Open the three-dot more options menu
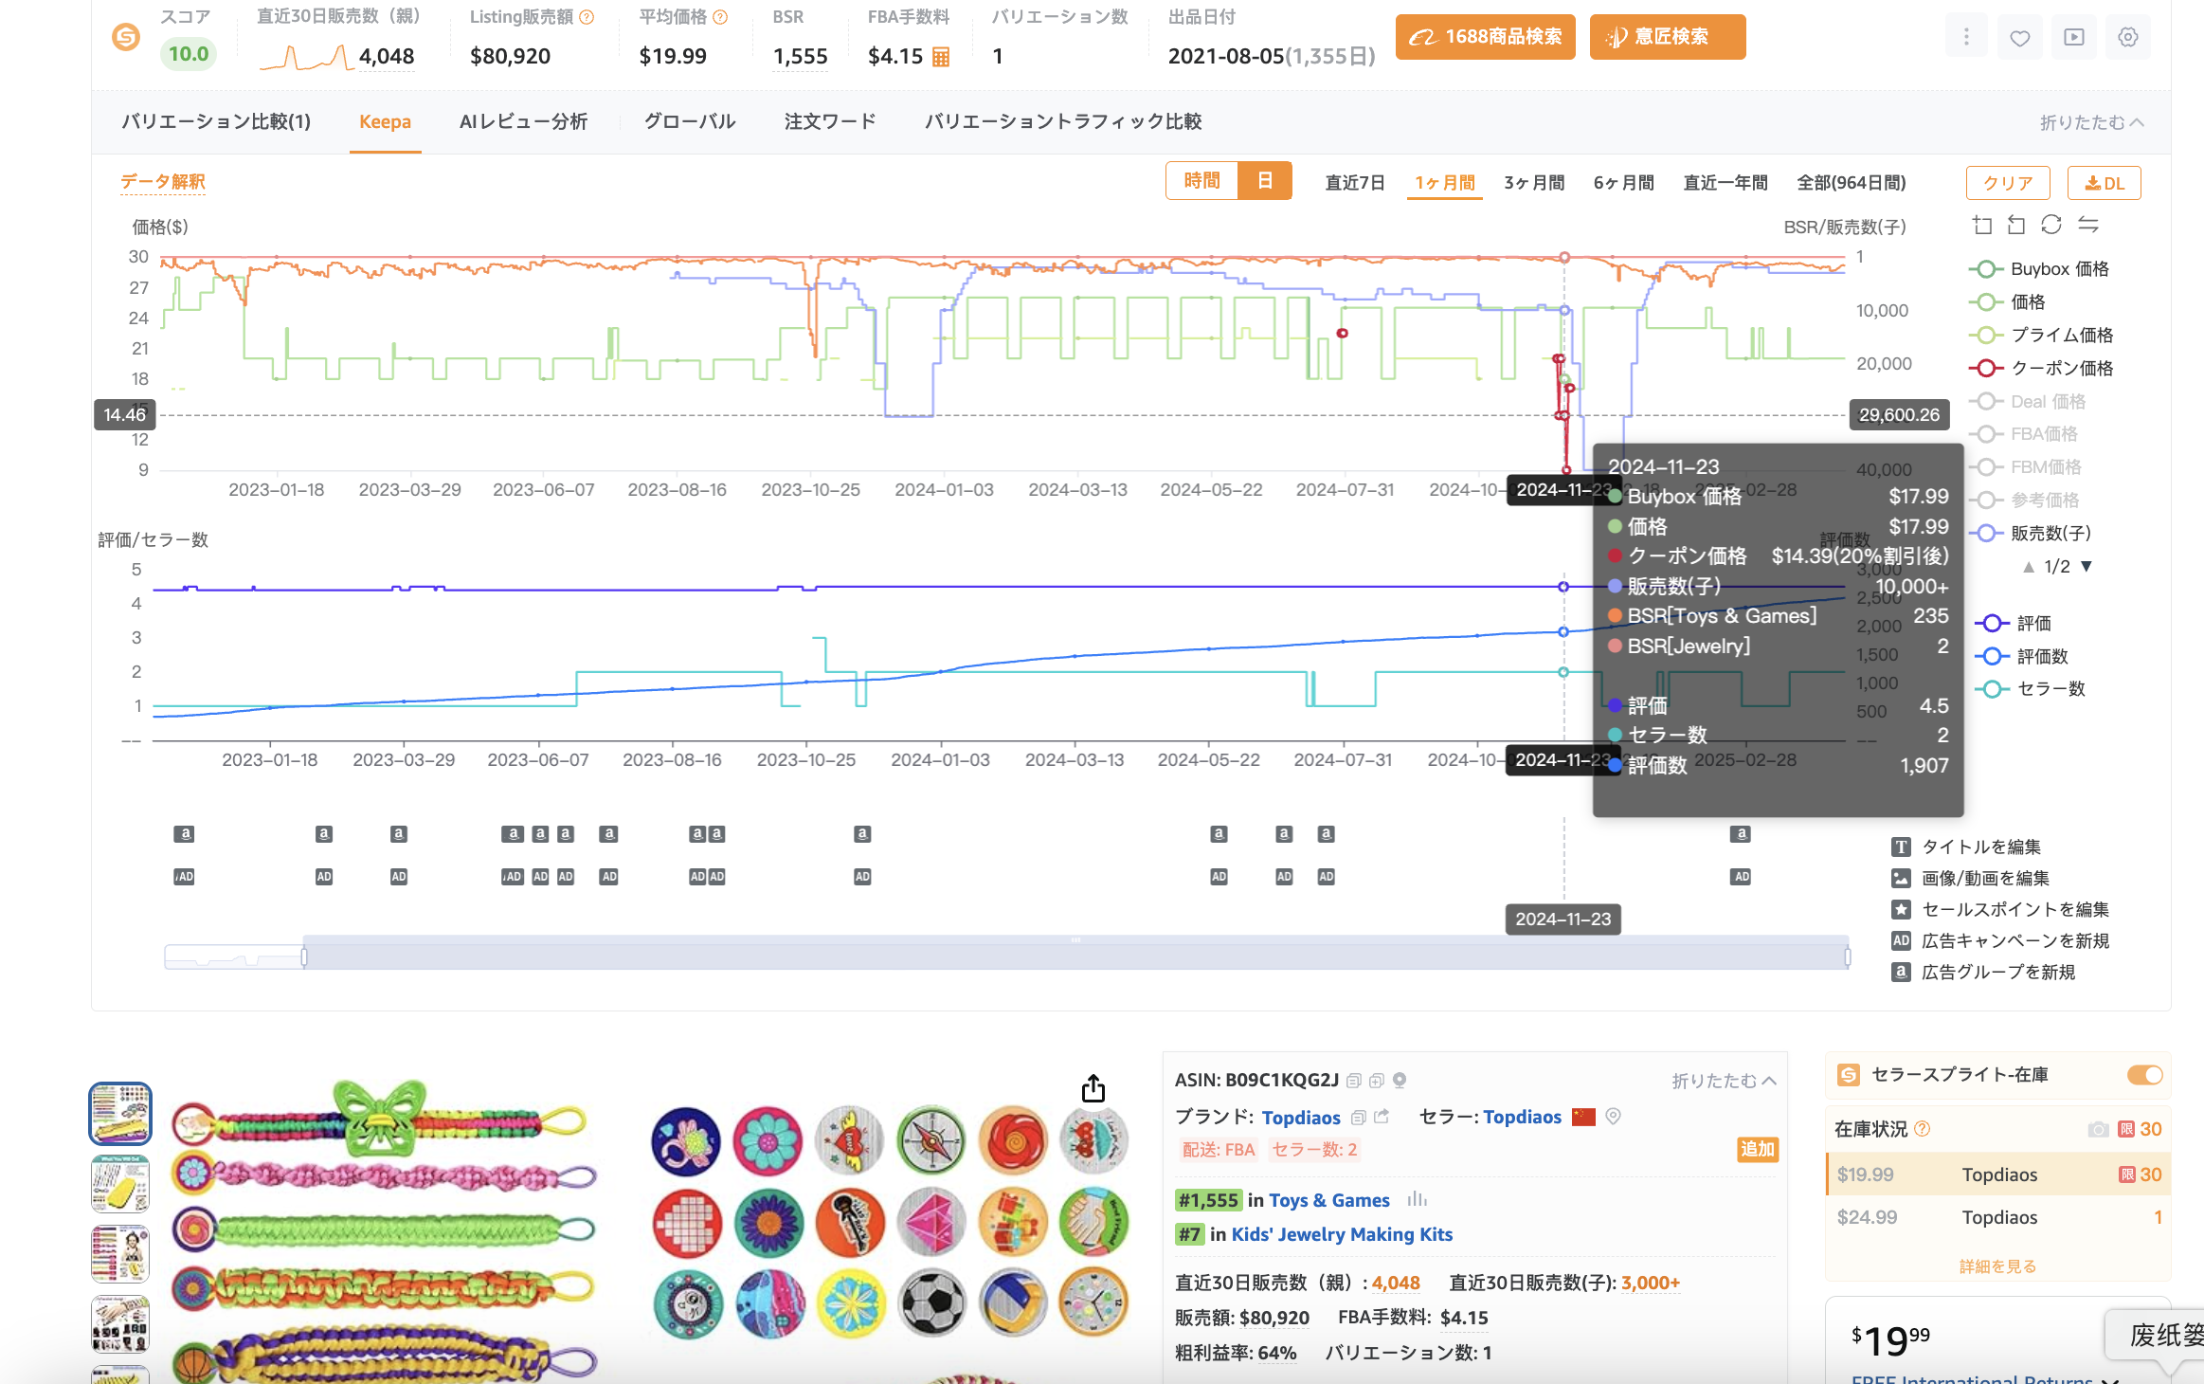This screenshot has height=1384, width=2204. tap(1966, 37)
